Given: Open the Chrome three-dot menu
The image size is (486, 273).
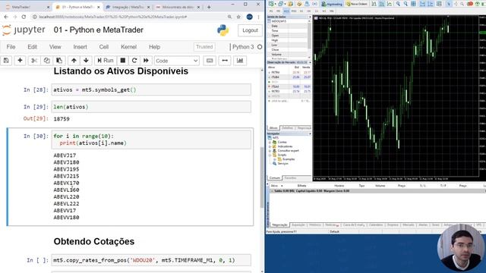Looking at the screenshot, I should tap(258, 17).
